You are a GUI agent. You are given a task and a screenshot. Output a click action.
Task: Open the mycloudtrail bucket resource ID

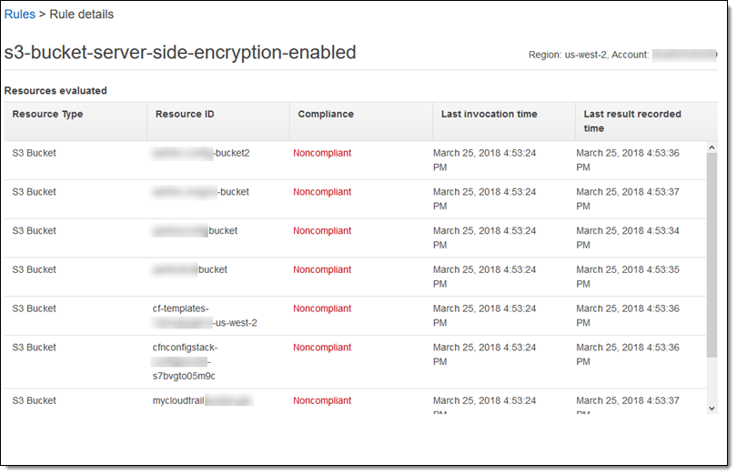point(202,400)
